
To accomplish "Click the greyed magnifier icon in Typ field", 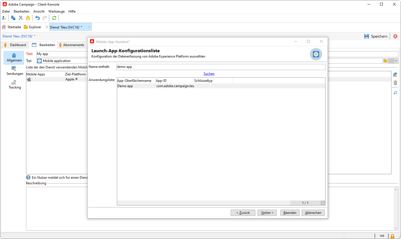I will click(391, 61).
